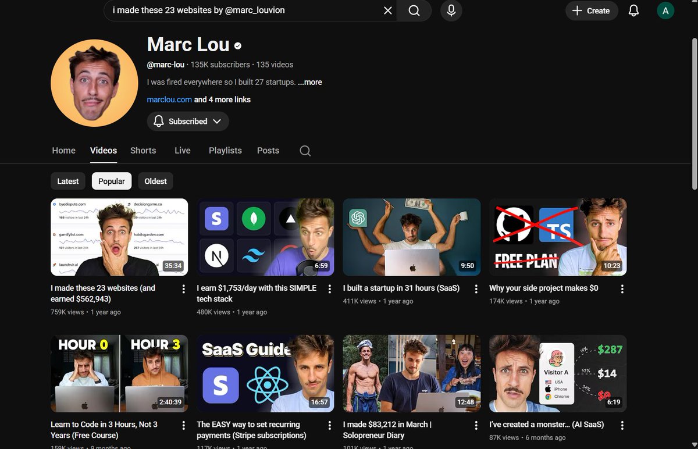
Task: Open options for the SaaS Guide video
Action: click(x=329, y=425)
